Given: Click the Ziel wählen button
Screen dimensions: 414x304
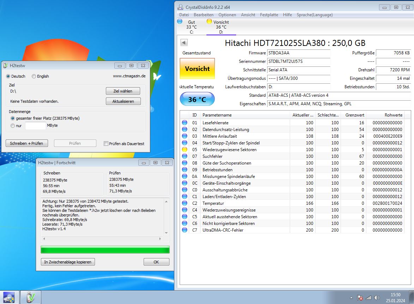Looking at the screenshot, I should (123, 91).
